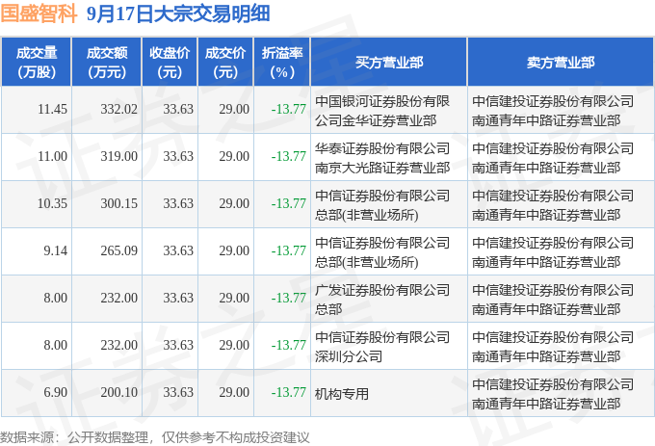Click the 买方营业部 column header

pos(388,63)
